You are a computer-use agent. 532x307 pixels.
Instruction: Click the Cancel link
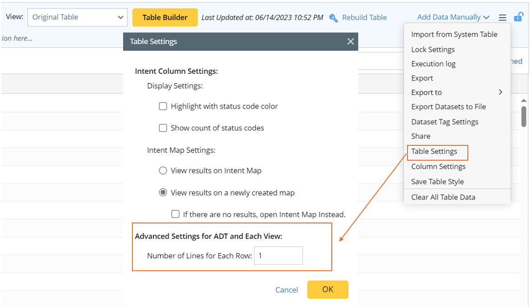287,290
